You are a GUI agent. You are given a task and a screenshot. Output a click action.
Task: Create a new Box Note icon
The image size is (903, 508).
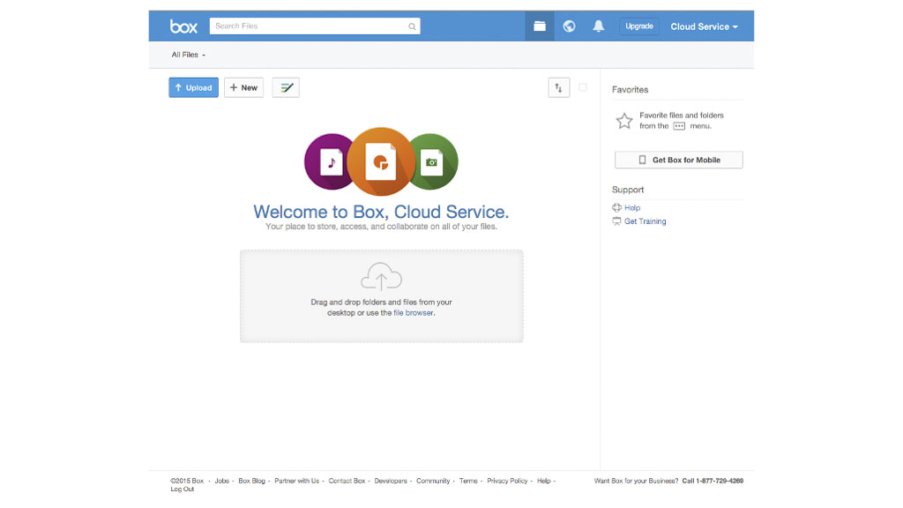click(286, 87)
